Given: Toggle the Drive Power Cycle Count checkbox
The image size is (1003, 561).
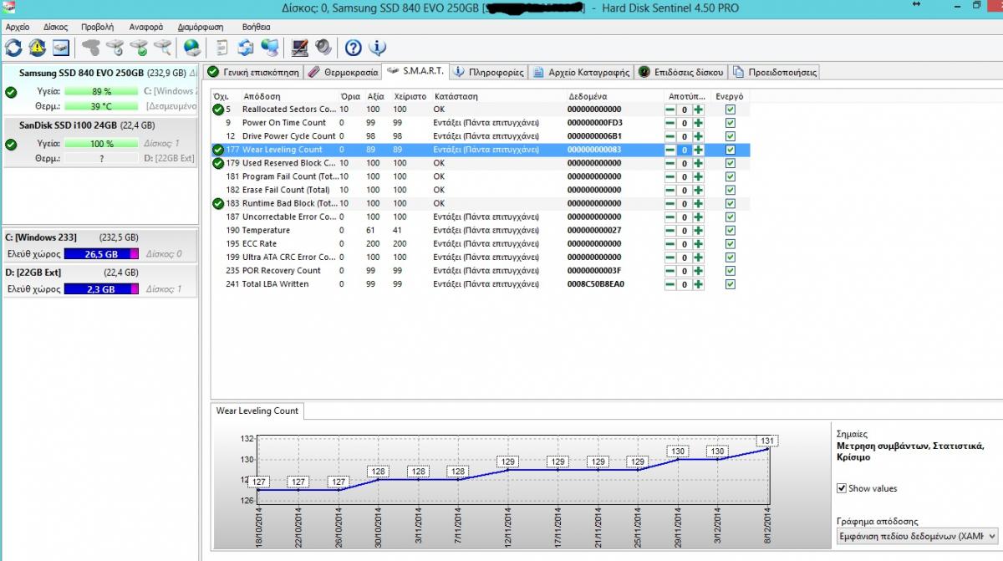Looking at the screenshot, I should click(x=731, y=136).
